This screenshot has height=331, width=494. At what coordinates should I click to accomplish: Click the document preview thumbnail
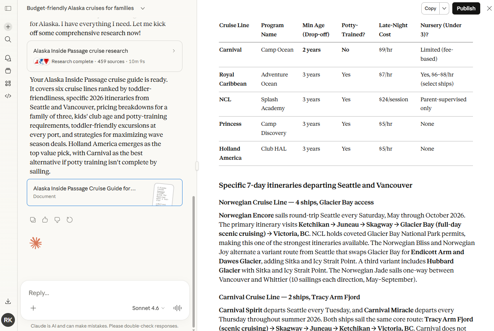coord(164,195)
